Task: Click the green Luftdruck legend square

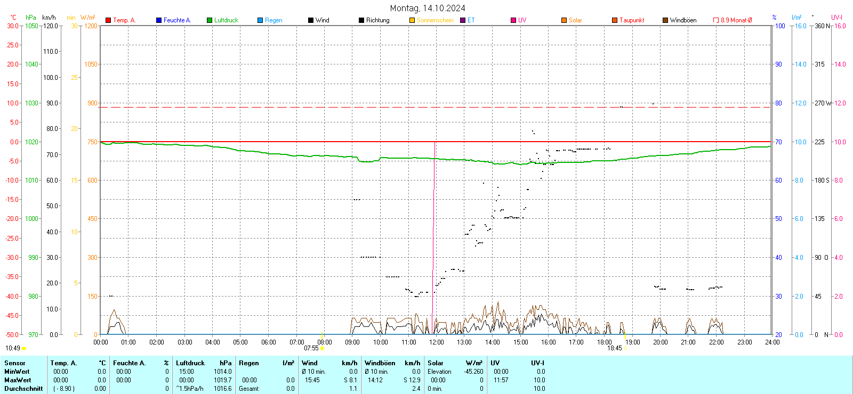Action: 210,20
